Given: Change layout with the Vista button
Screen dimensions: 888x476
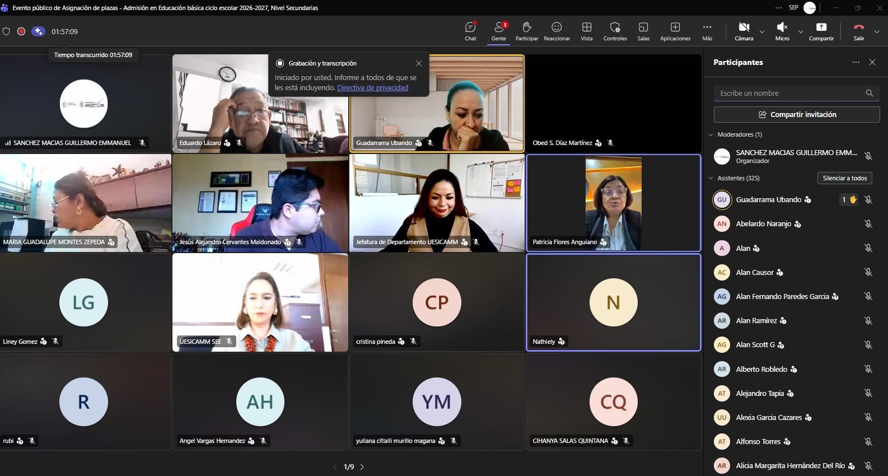Looking at the screenshot, I should (x=587, y=31).
